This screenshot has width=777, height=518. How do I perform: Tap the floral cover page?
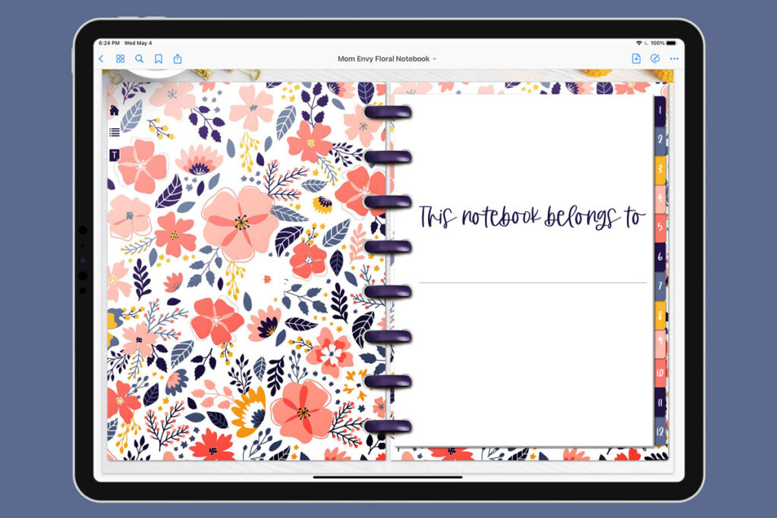pyautogui.click(x=247, y=271)
